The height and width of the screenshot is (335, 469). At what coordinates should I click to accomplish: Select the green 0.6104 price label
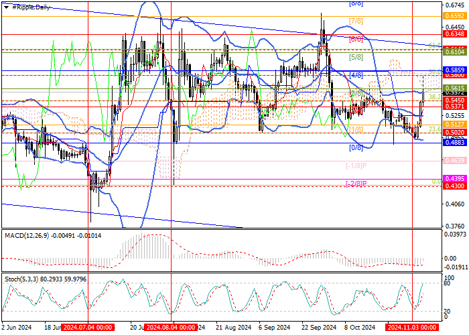click(x=455, y=52)
